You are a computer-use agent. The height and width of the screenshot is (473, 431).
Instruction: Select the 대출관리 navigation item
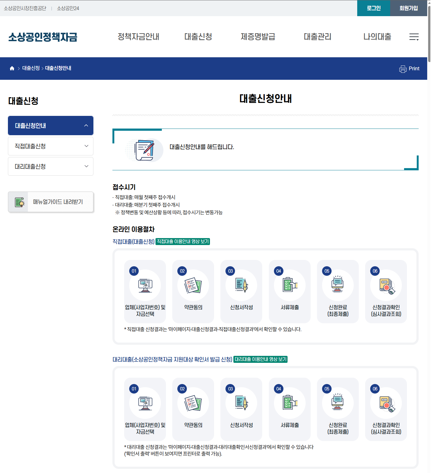pyautogui.click(x=317, y=37)
